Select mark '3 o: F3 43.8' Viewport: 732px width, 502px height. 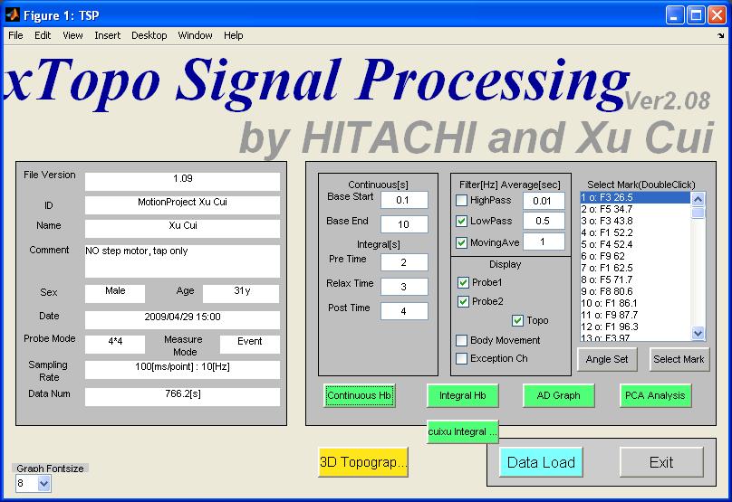[635, 221]
